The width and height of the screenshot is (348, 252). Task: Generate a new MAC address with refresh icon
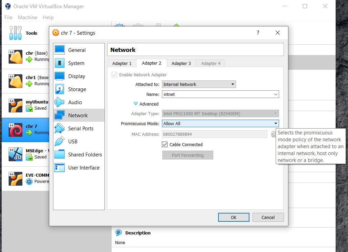[x=273, y=134]
